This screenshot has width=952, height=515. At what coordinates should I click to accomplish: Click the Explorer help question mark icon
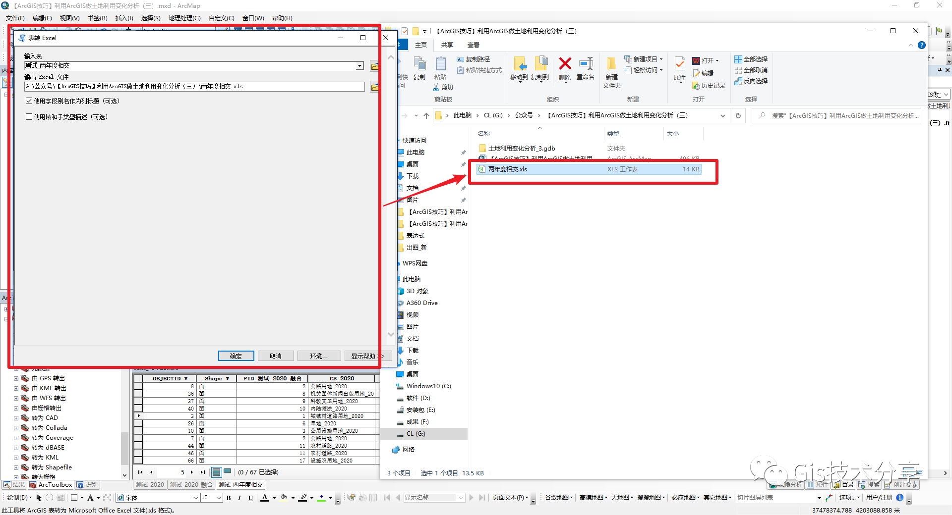tap(922, 45)
